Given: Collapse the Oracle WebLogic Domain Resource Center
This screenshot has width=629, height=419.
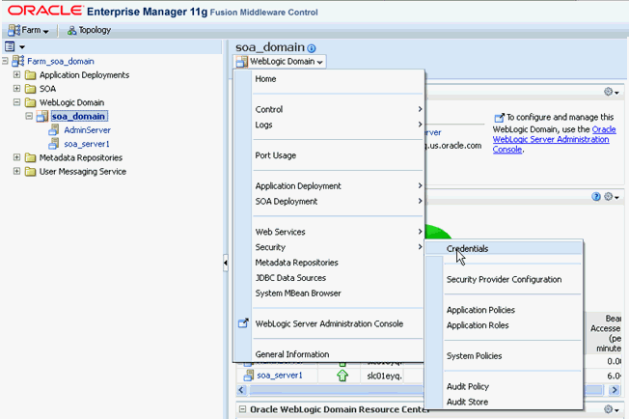Looking at the screenshot, I should click(242, 409).
